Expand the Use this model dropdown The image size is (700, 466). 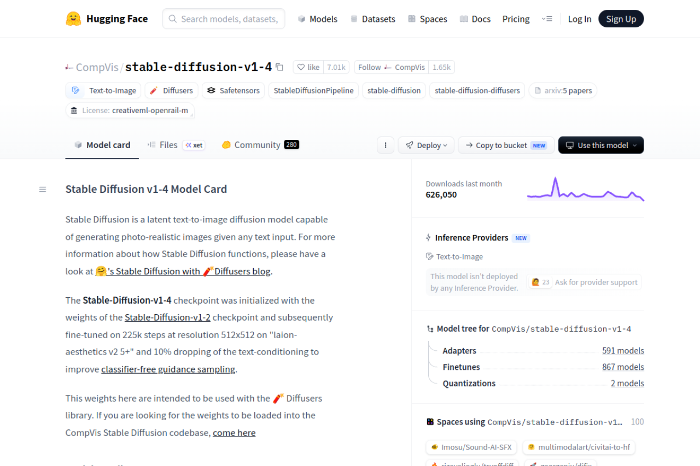click(601, 145)
